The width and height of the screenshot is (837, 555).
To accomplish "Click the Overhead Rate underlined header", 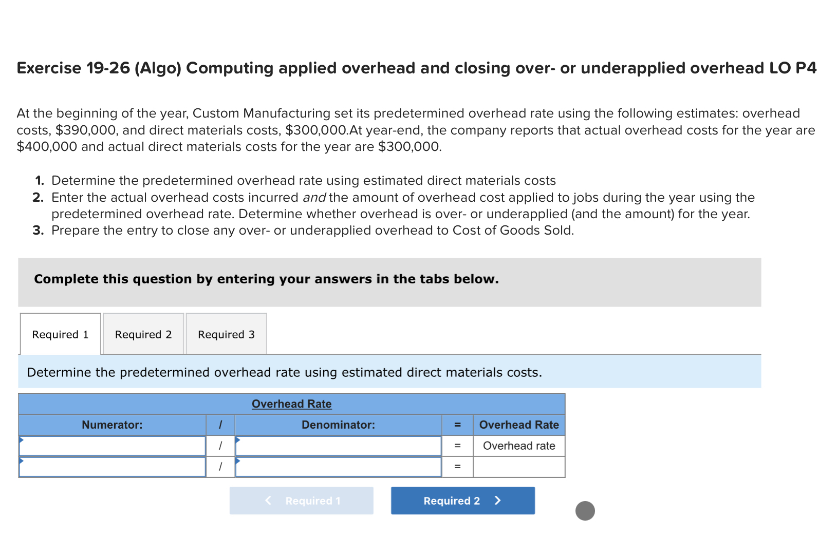I will (291, 404).
